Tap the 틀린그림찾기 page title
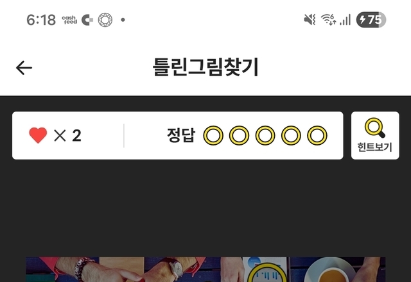The image size is (411, 282). [x=205, y=67]
